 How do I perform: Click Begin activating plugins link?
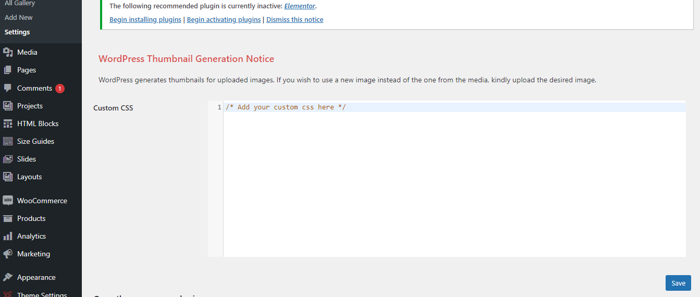click(224, 20)
